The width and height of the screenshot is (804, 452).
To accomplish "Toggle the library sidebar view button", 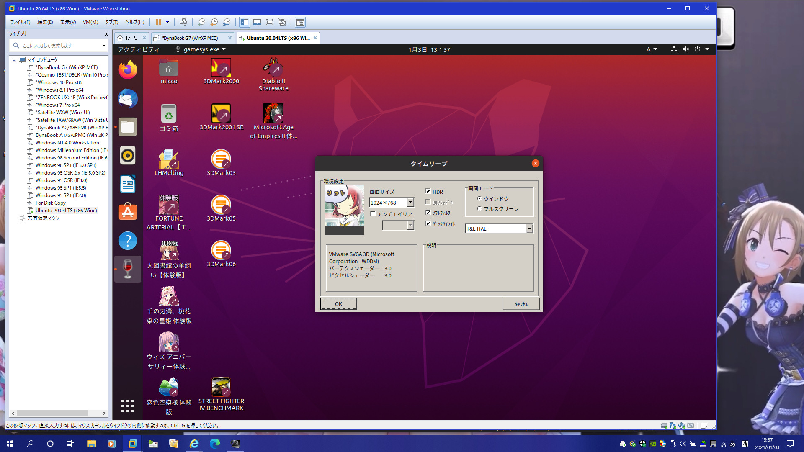I will click(x=245, y=22).
